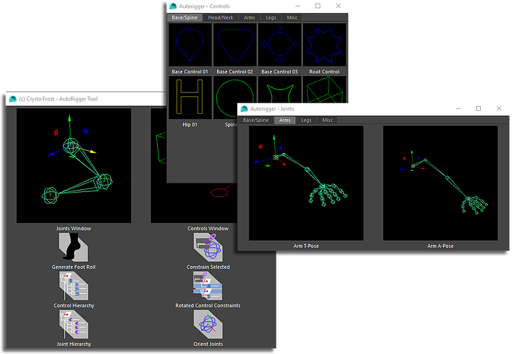This screenshot has height=354, width=513.
Task: Select the green curved-square control shape
Action: click(280, 89)
